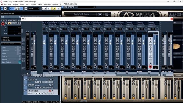Enable Read automation on BUS track in list
The image size is (183, 103).
click(x=37, y=93)
